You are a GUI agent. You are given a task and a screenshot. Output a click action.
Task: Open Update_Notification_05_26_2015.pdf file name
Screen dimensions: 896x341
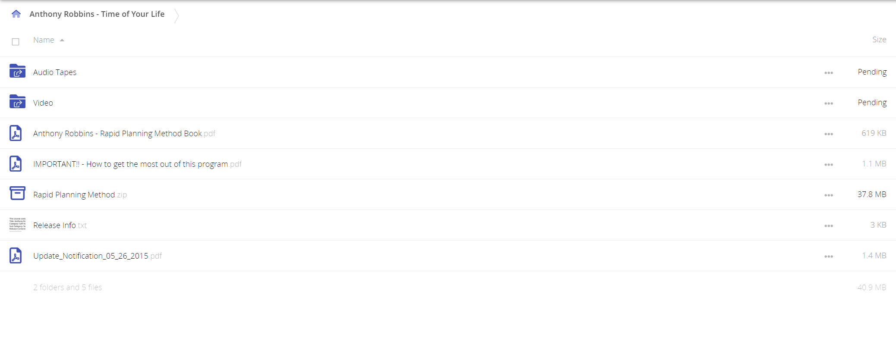[x=97, y=256]
